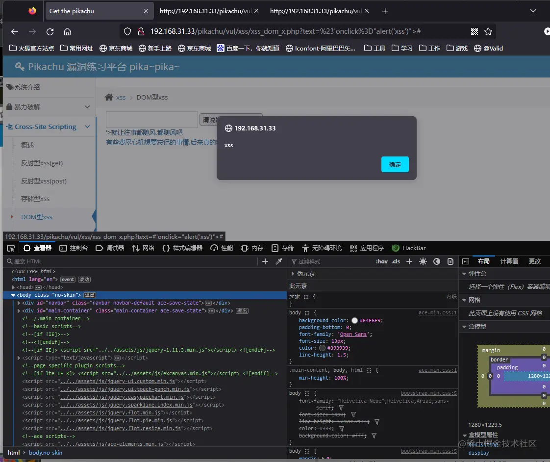Open 百度一下，你就知道 bookmark
Image resolution: width=550 pixels, height=462 pixels.
[x=248, y=48]
